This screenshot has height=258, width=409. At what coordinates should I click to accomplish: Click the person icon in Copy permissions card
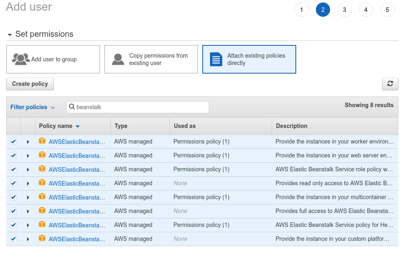(118, 59)
